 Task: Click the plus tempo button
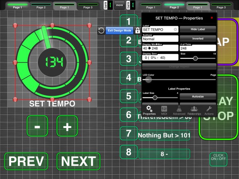click(x=67, y=126)
